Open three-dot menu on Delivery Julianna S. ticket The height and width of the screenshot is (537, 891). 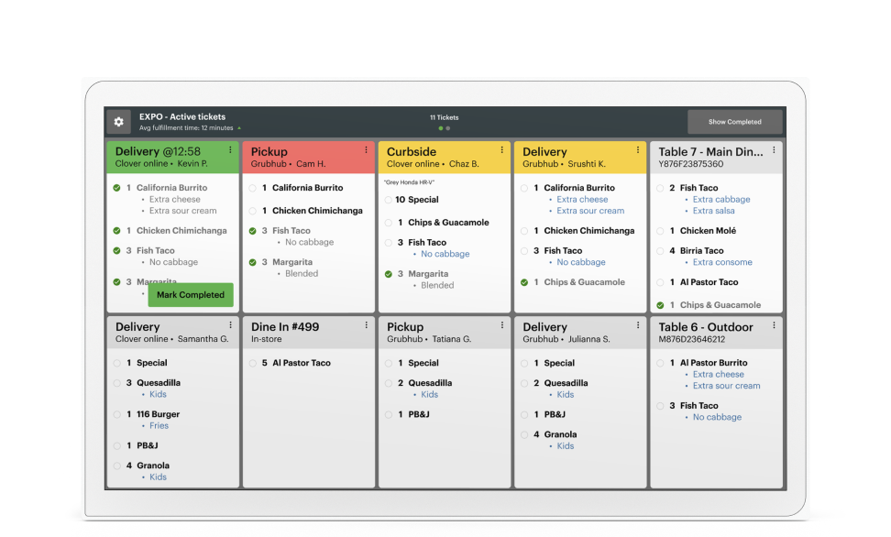[x=637, y=325]
